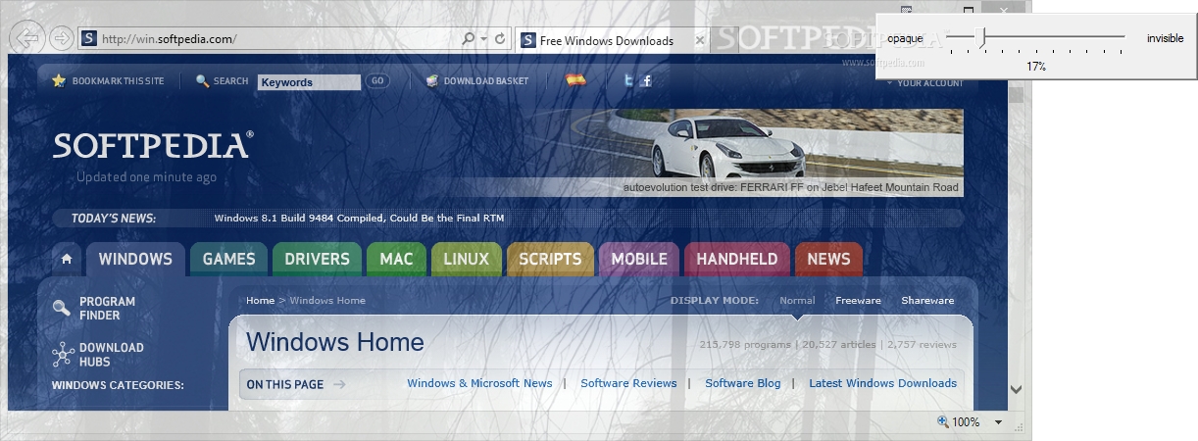Open the Download Basket icon

tap(432, 80)
